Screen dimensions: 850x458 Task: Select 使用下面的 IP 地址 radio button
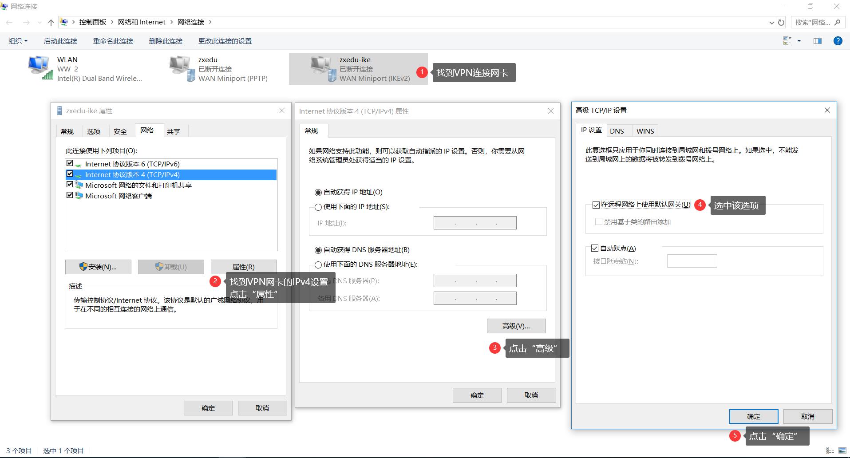click(x=318, y=207)
